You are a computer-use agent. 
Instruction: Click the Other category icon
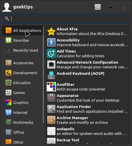(9, 142)
